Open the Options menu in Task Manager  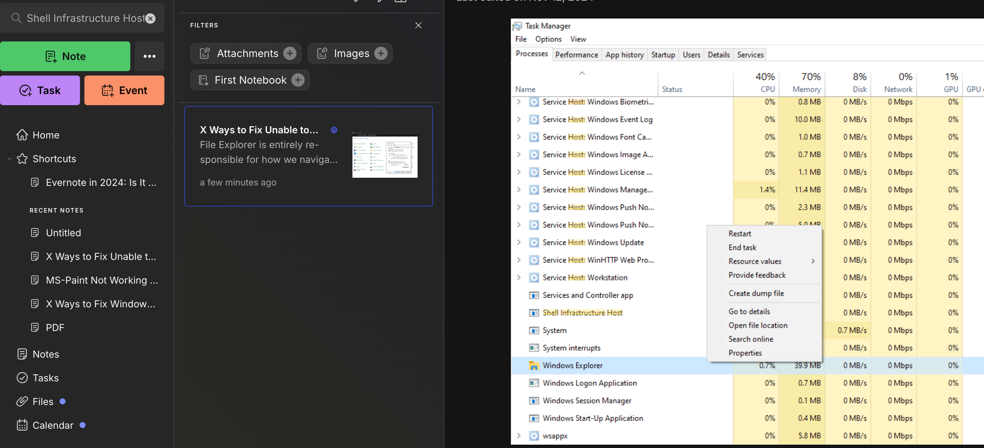click(x=548, y=39)
